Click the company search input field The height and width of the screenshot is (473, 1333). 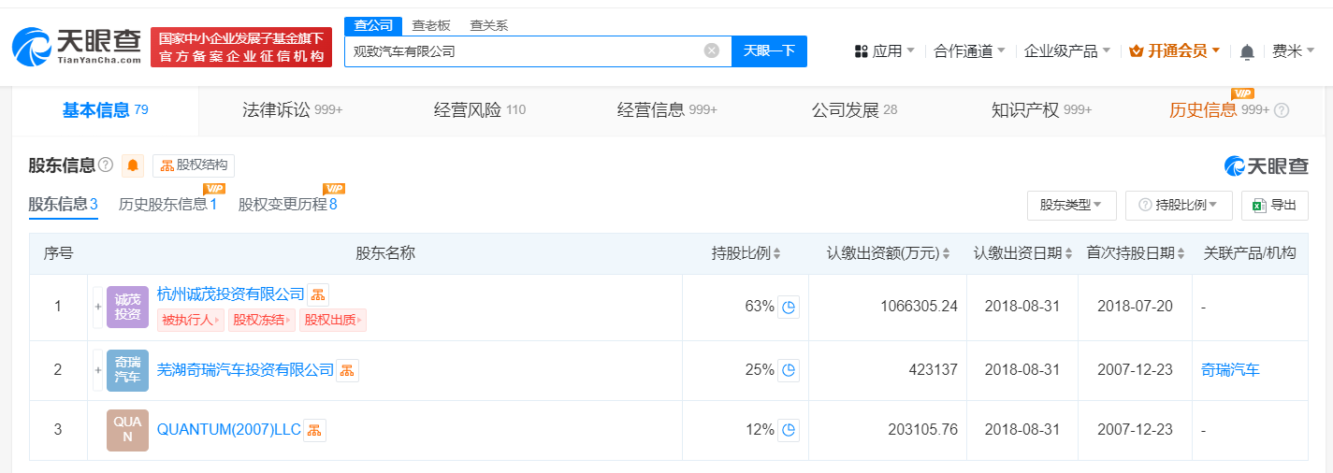tap(524, 51)
